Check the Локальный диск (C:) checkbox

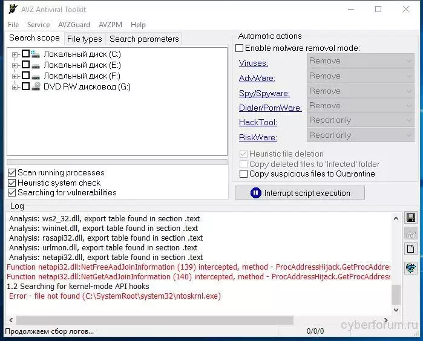(x=25, y=54)
